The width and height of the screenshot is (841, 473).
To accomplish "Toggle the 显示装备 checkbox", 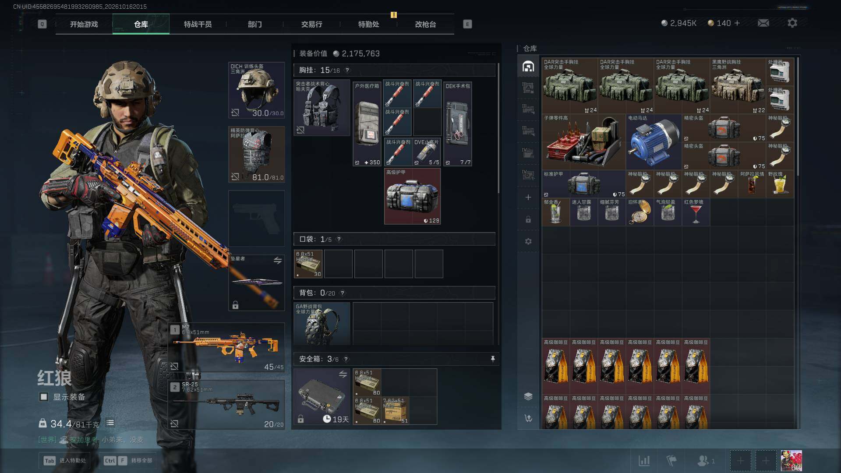I will (44, 397).
